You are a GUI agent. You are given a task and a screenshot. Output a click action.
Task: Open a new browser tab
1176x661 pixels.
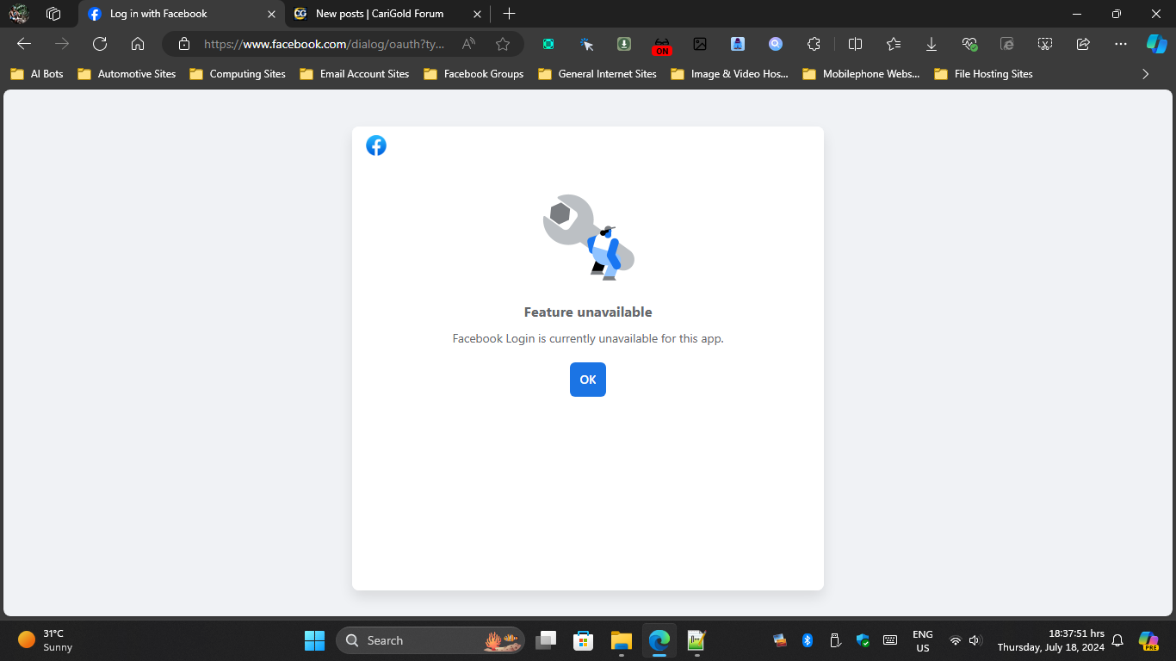pos(509,14)
